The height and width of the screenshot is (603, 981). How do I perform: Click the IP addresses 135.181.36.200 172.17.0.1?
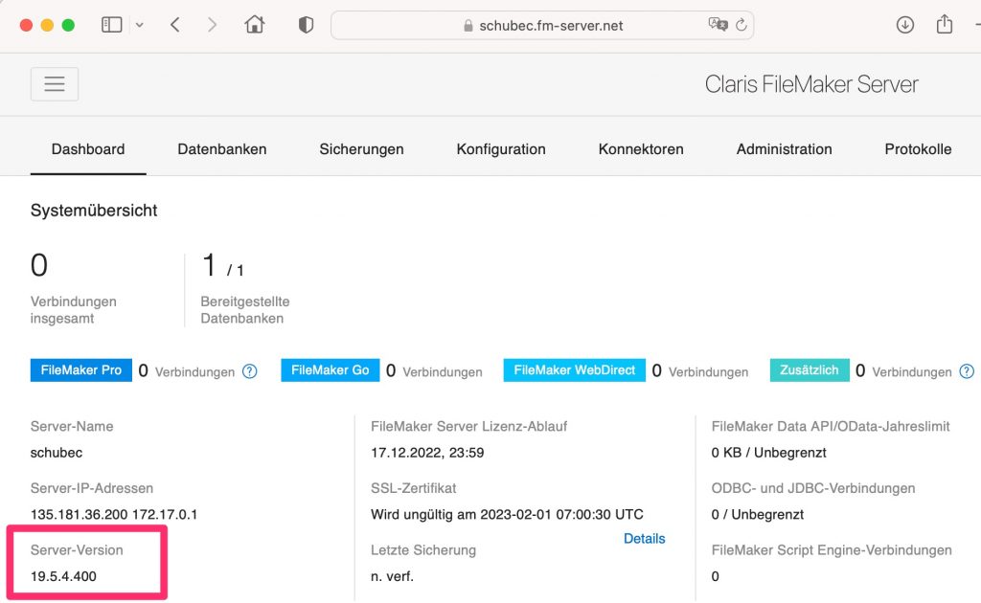pyautogui.click(x=114, y=514)
